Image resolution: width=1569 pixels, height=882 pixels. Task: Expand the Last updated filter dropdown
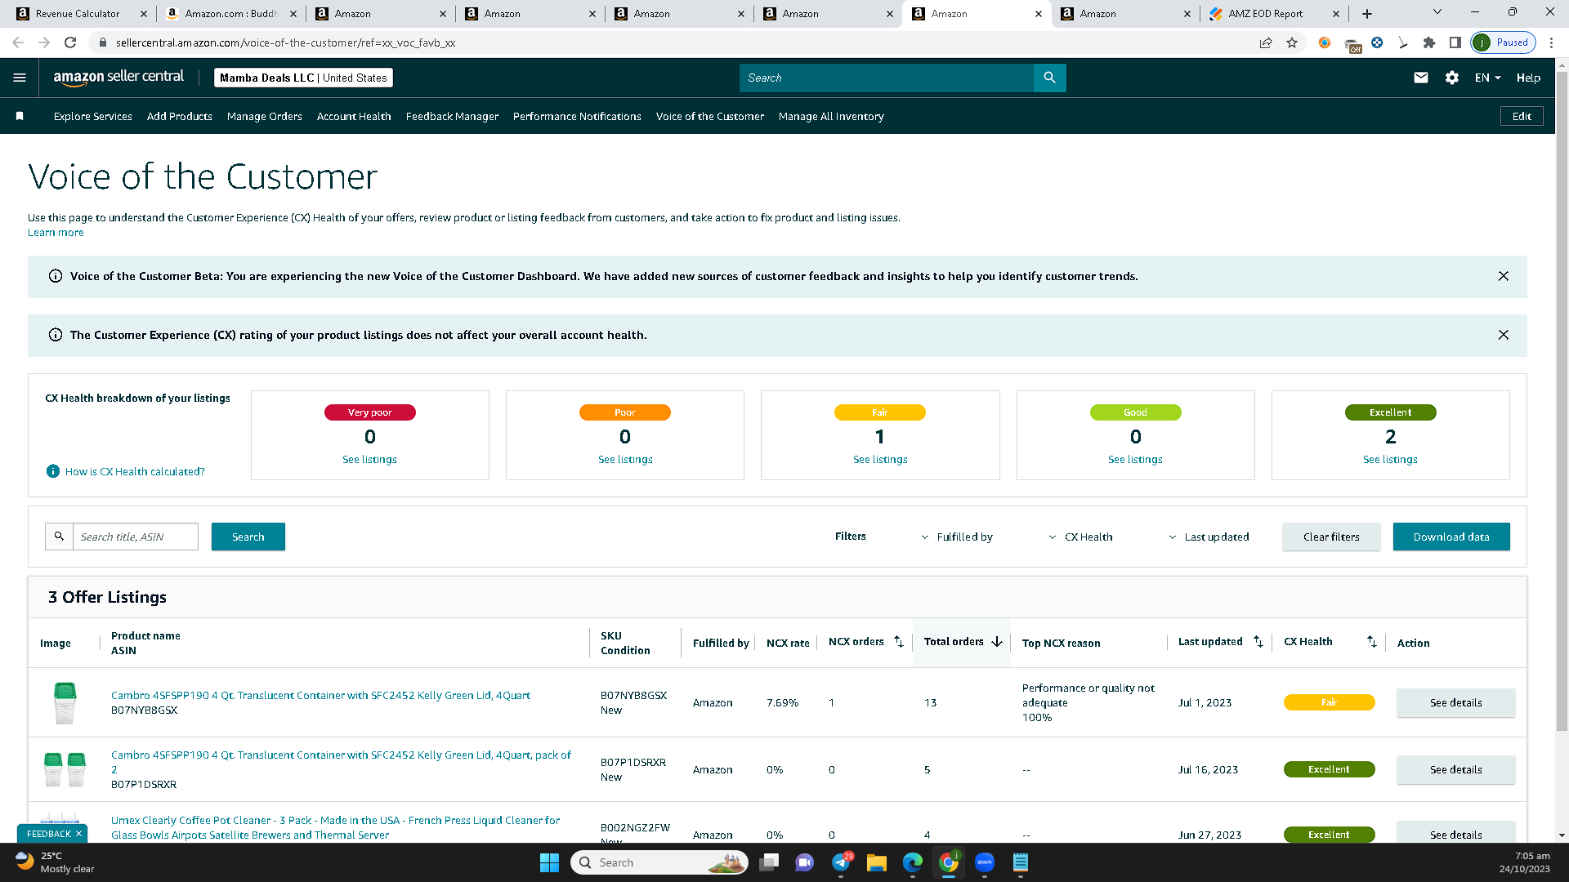coord(1209,537)
